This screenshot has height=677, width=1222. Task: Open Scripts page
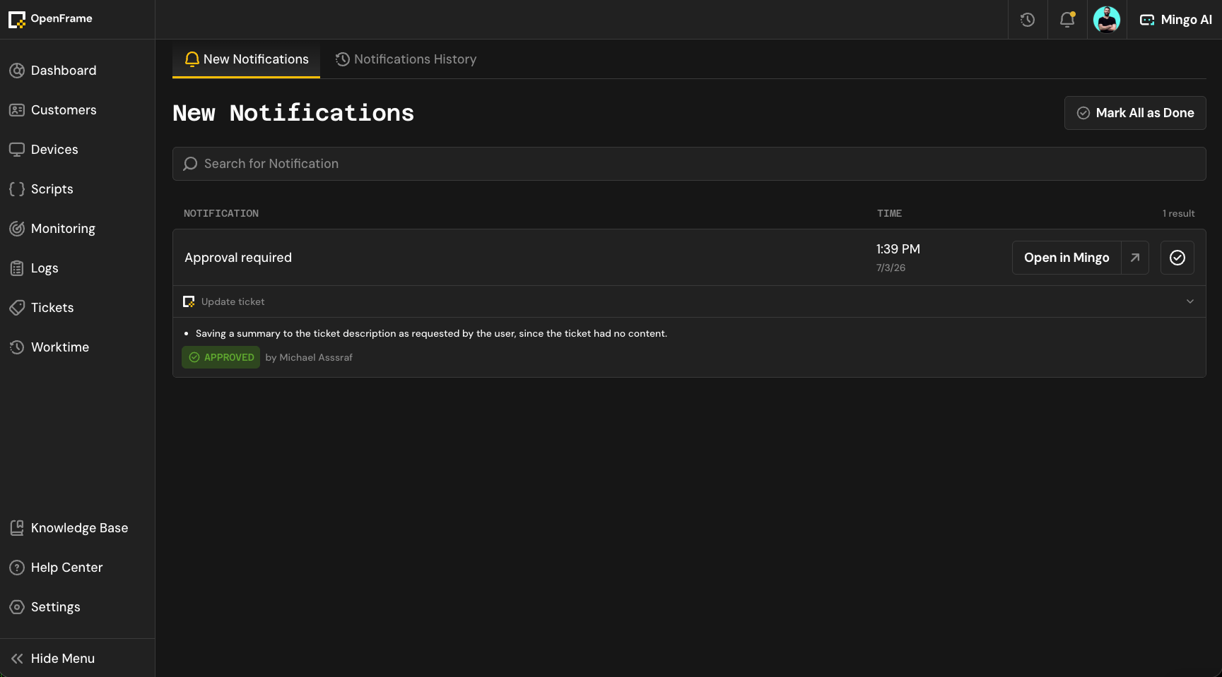click(x=77, y=189)
